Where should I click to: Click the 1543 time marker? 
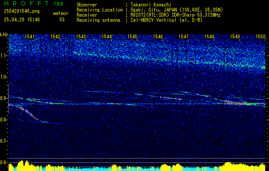point(81,36)
